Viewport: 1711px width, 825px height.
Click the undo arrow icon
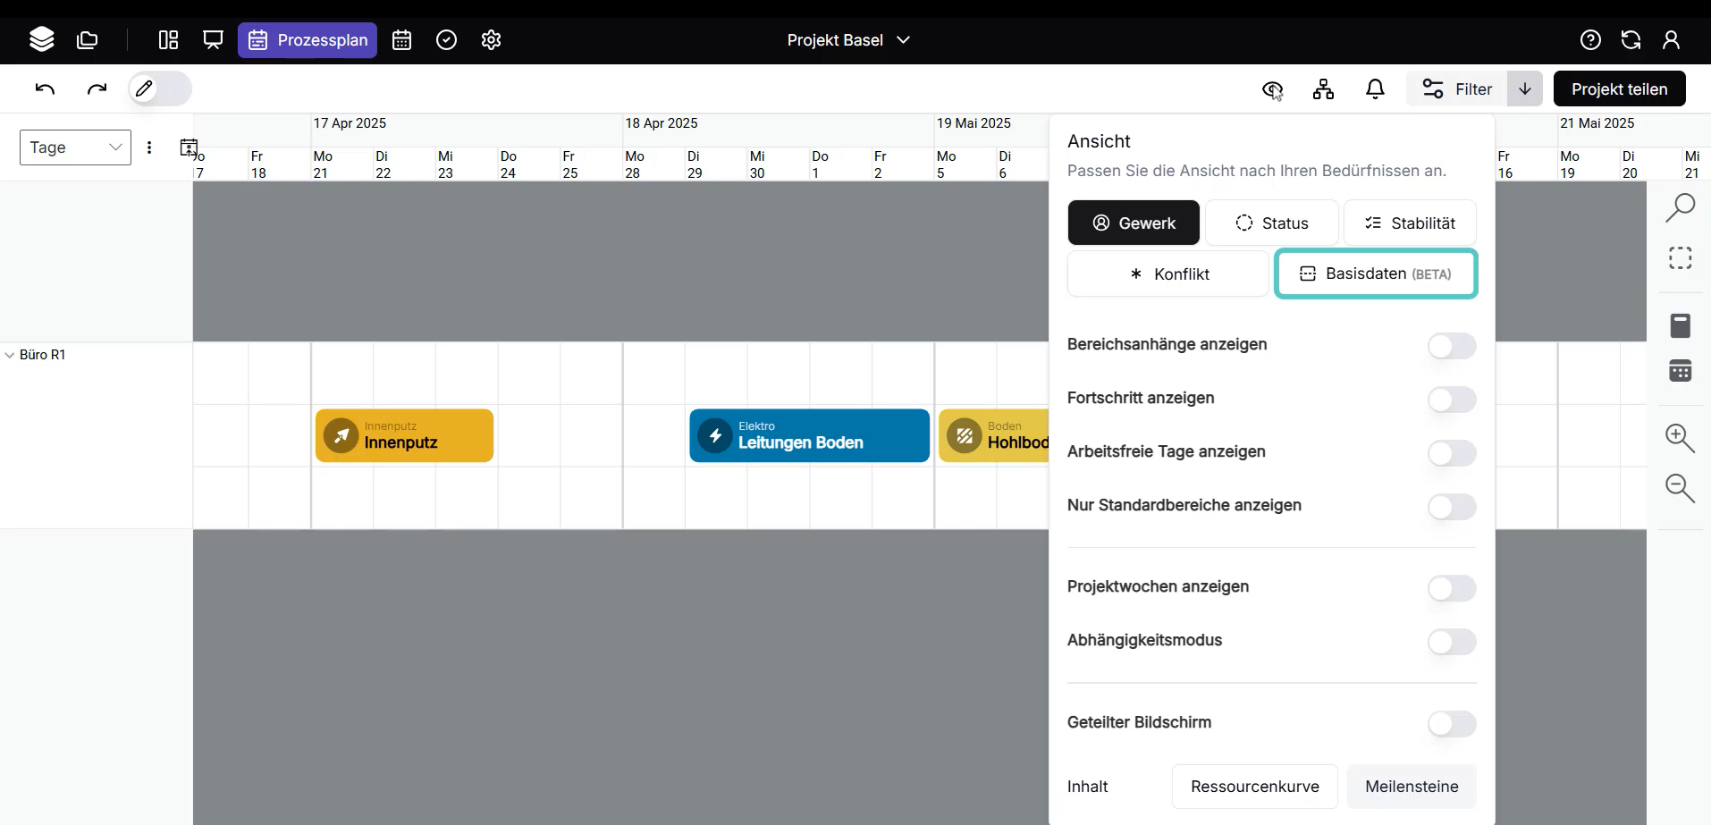click(x=45, y=88)
